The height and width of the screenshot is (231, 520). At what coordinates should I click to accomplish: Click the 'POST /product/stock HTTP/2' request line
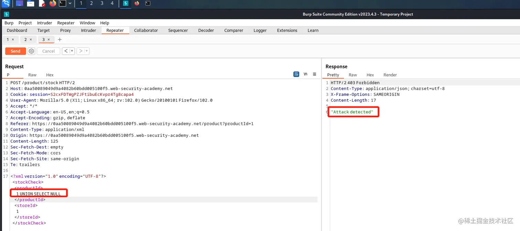coord(43,83)
